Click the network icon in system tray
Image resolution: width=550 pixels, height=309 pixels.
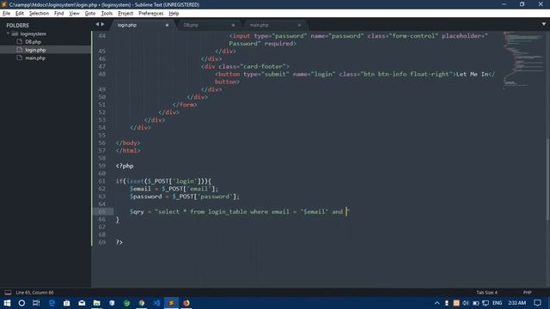click(486, 303)
